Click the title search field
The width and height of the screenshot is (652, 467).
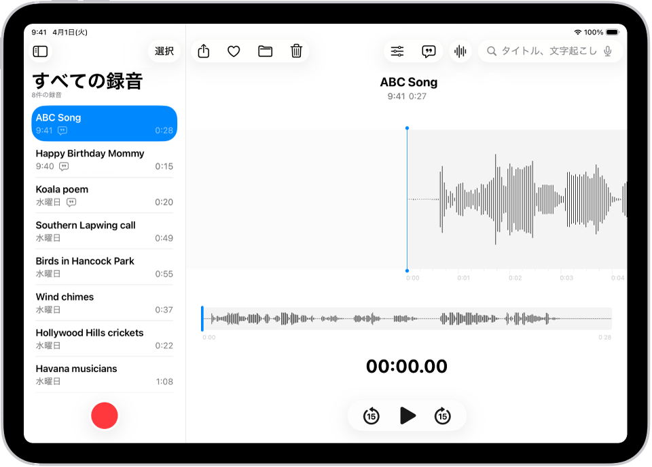click(543, 51)
